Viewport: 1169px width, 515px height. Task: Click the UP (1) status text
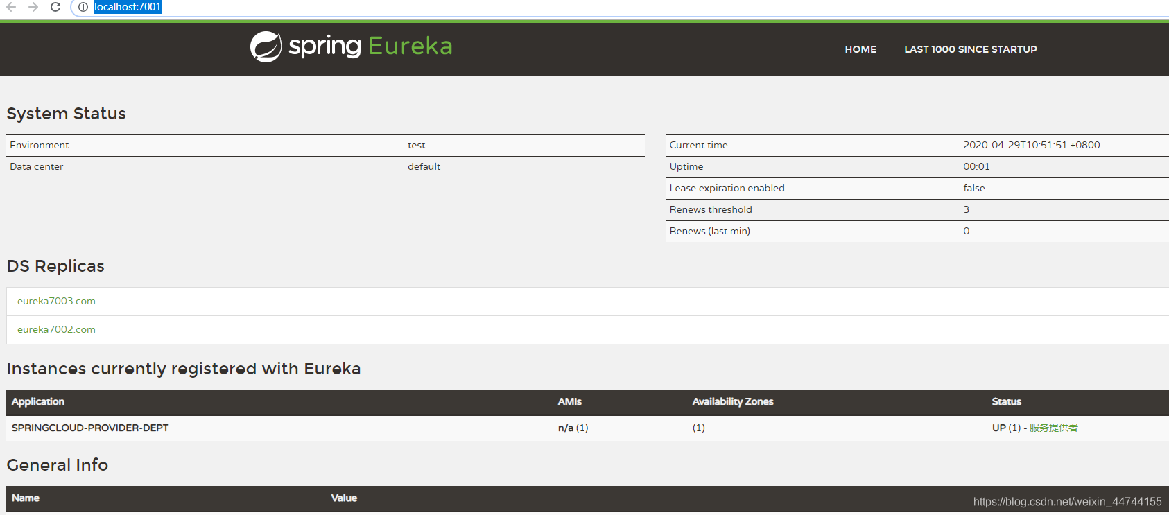tap(1006, 428)
